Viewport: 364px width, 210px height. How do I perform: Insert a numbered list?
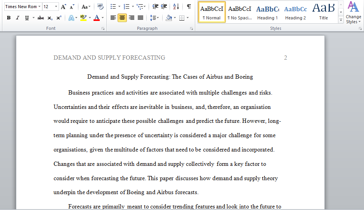(x=127, y=7)
